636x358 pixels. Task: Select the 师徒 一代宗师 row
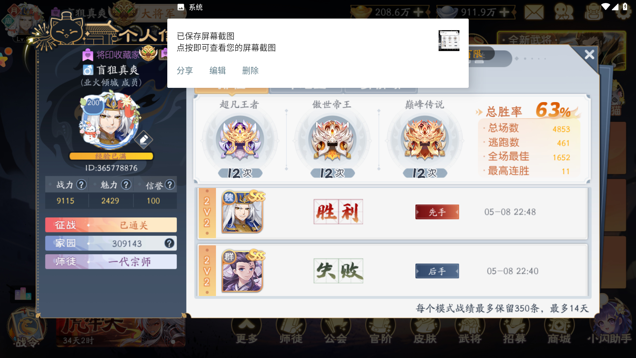tap(111, 262)
